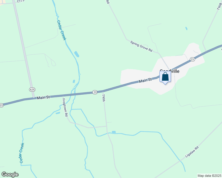The width and height of the screenshot is (222, 178).
Task: Click the Main St label near Route 625
Action: tap(43, 97)
